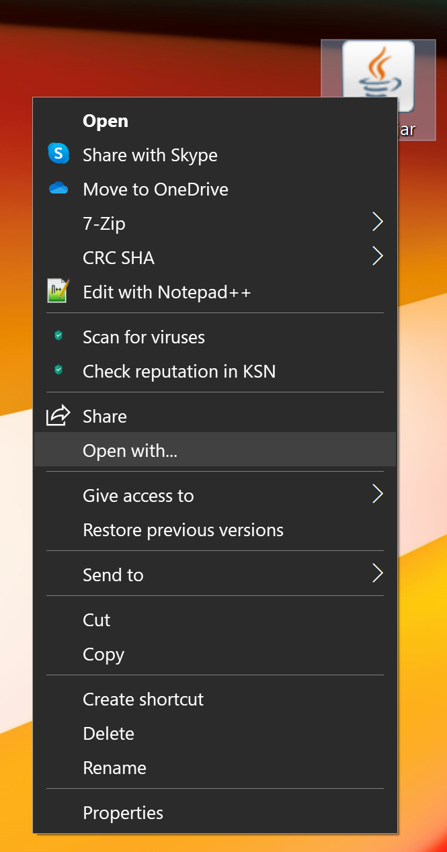This screenshot has width=447, height=852.
Task: Select Scan for viruses
Action: click(215, 337)
